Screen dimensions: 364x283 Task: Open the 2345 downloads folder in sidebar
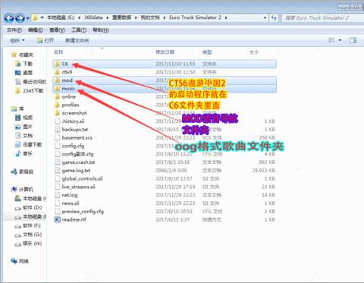point(30,90)
